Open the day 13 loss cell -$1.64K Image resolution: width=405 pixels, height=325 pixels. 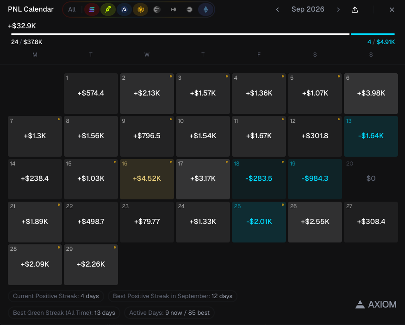click(x=371, y=136)
